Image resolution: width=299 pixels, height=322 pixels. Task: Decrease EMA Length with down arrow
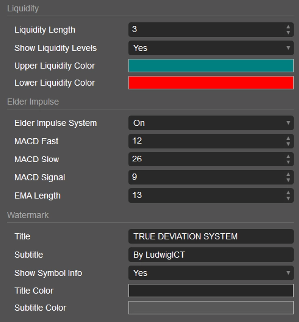coord(288,198)
